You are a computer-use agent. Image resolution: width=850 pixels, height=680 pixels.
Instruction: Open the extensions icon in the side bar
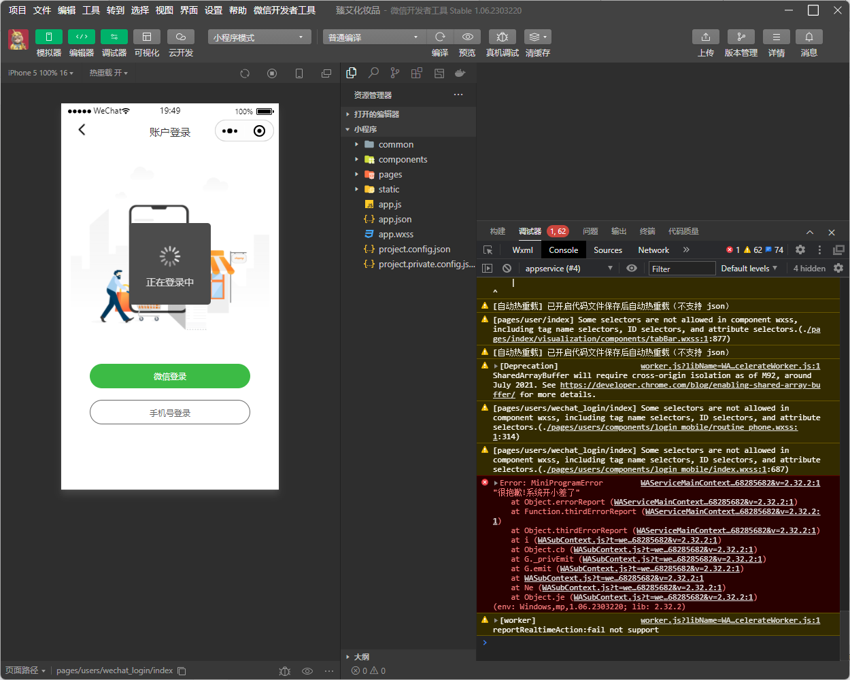(417, 73)
